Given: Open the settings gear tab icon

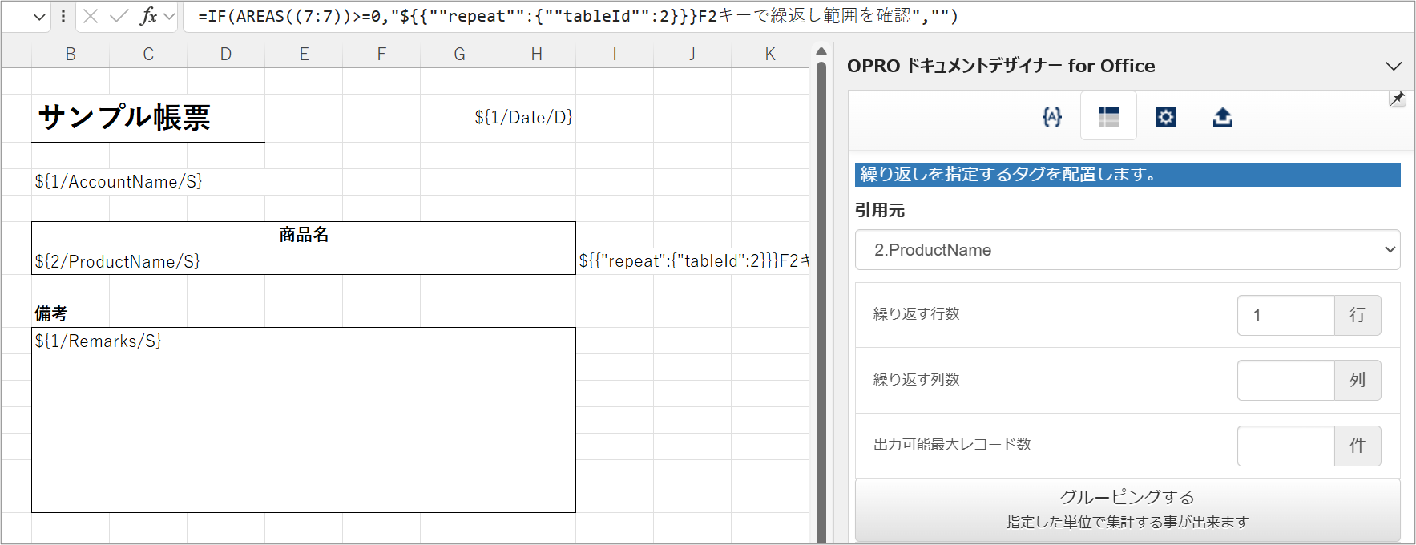Looking at the screenshot, I should click(x=1165, y=117).
